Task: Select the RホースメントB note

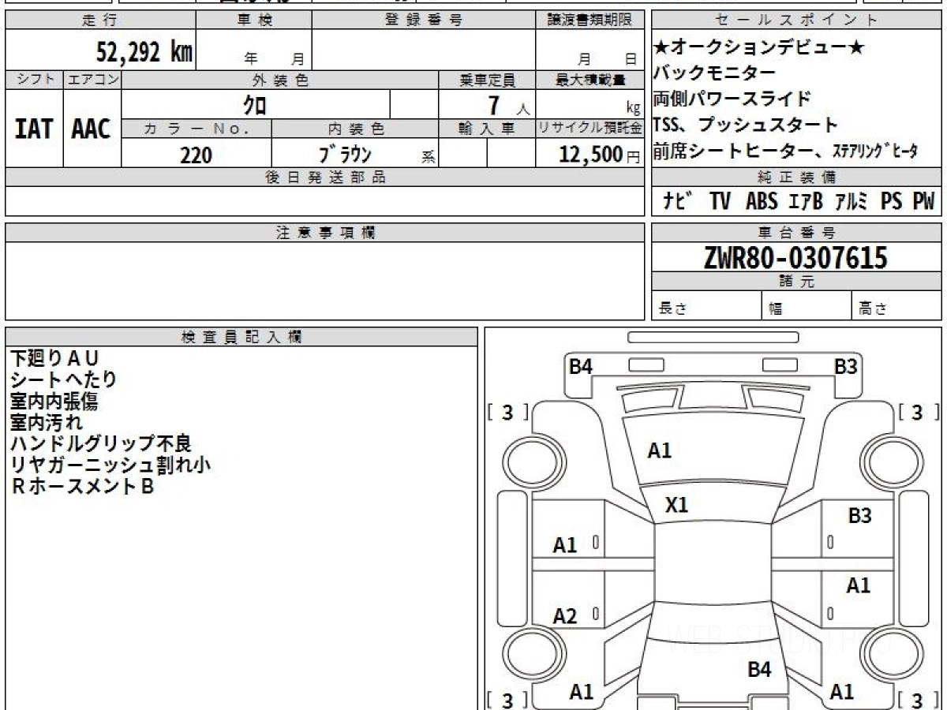Action: click(81, 487)
